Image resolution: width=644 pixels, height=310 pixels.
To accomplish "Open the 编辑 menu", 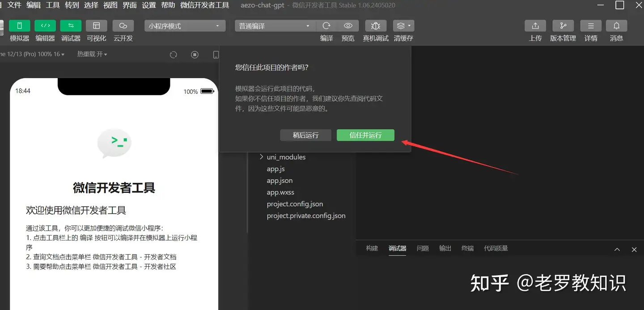I will tap(34, 5).
